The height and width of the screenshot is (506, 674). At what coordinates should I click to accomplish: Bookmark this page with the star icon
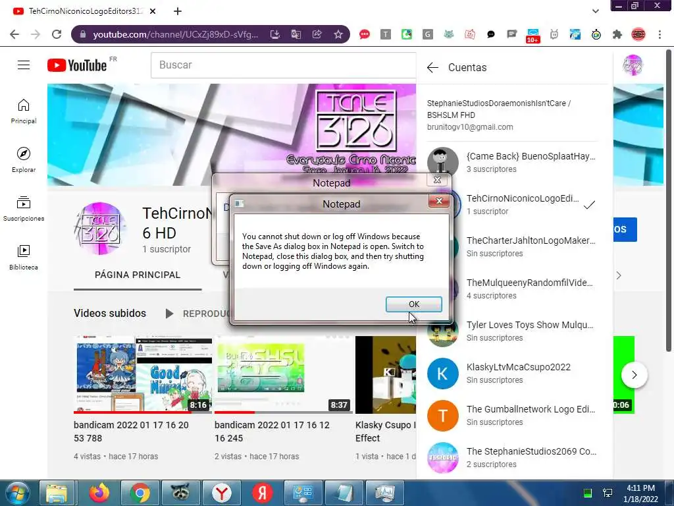(338, 34)
